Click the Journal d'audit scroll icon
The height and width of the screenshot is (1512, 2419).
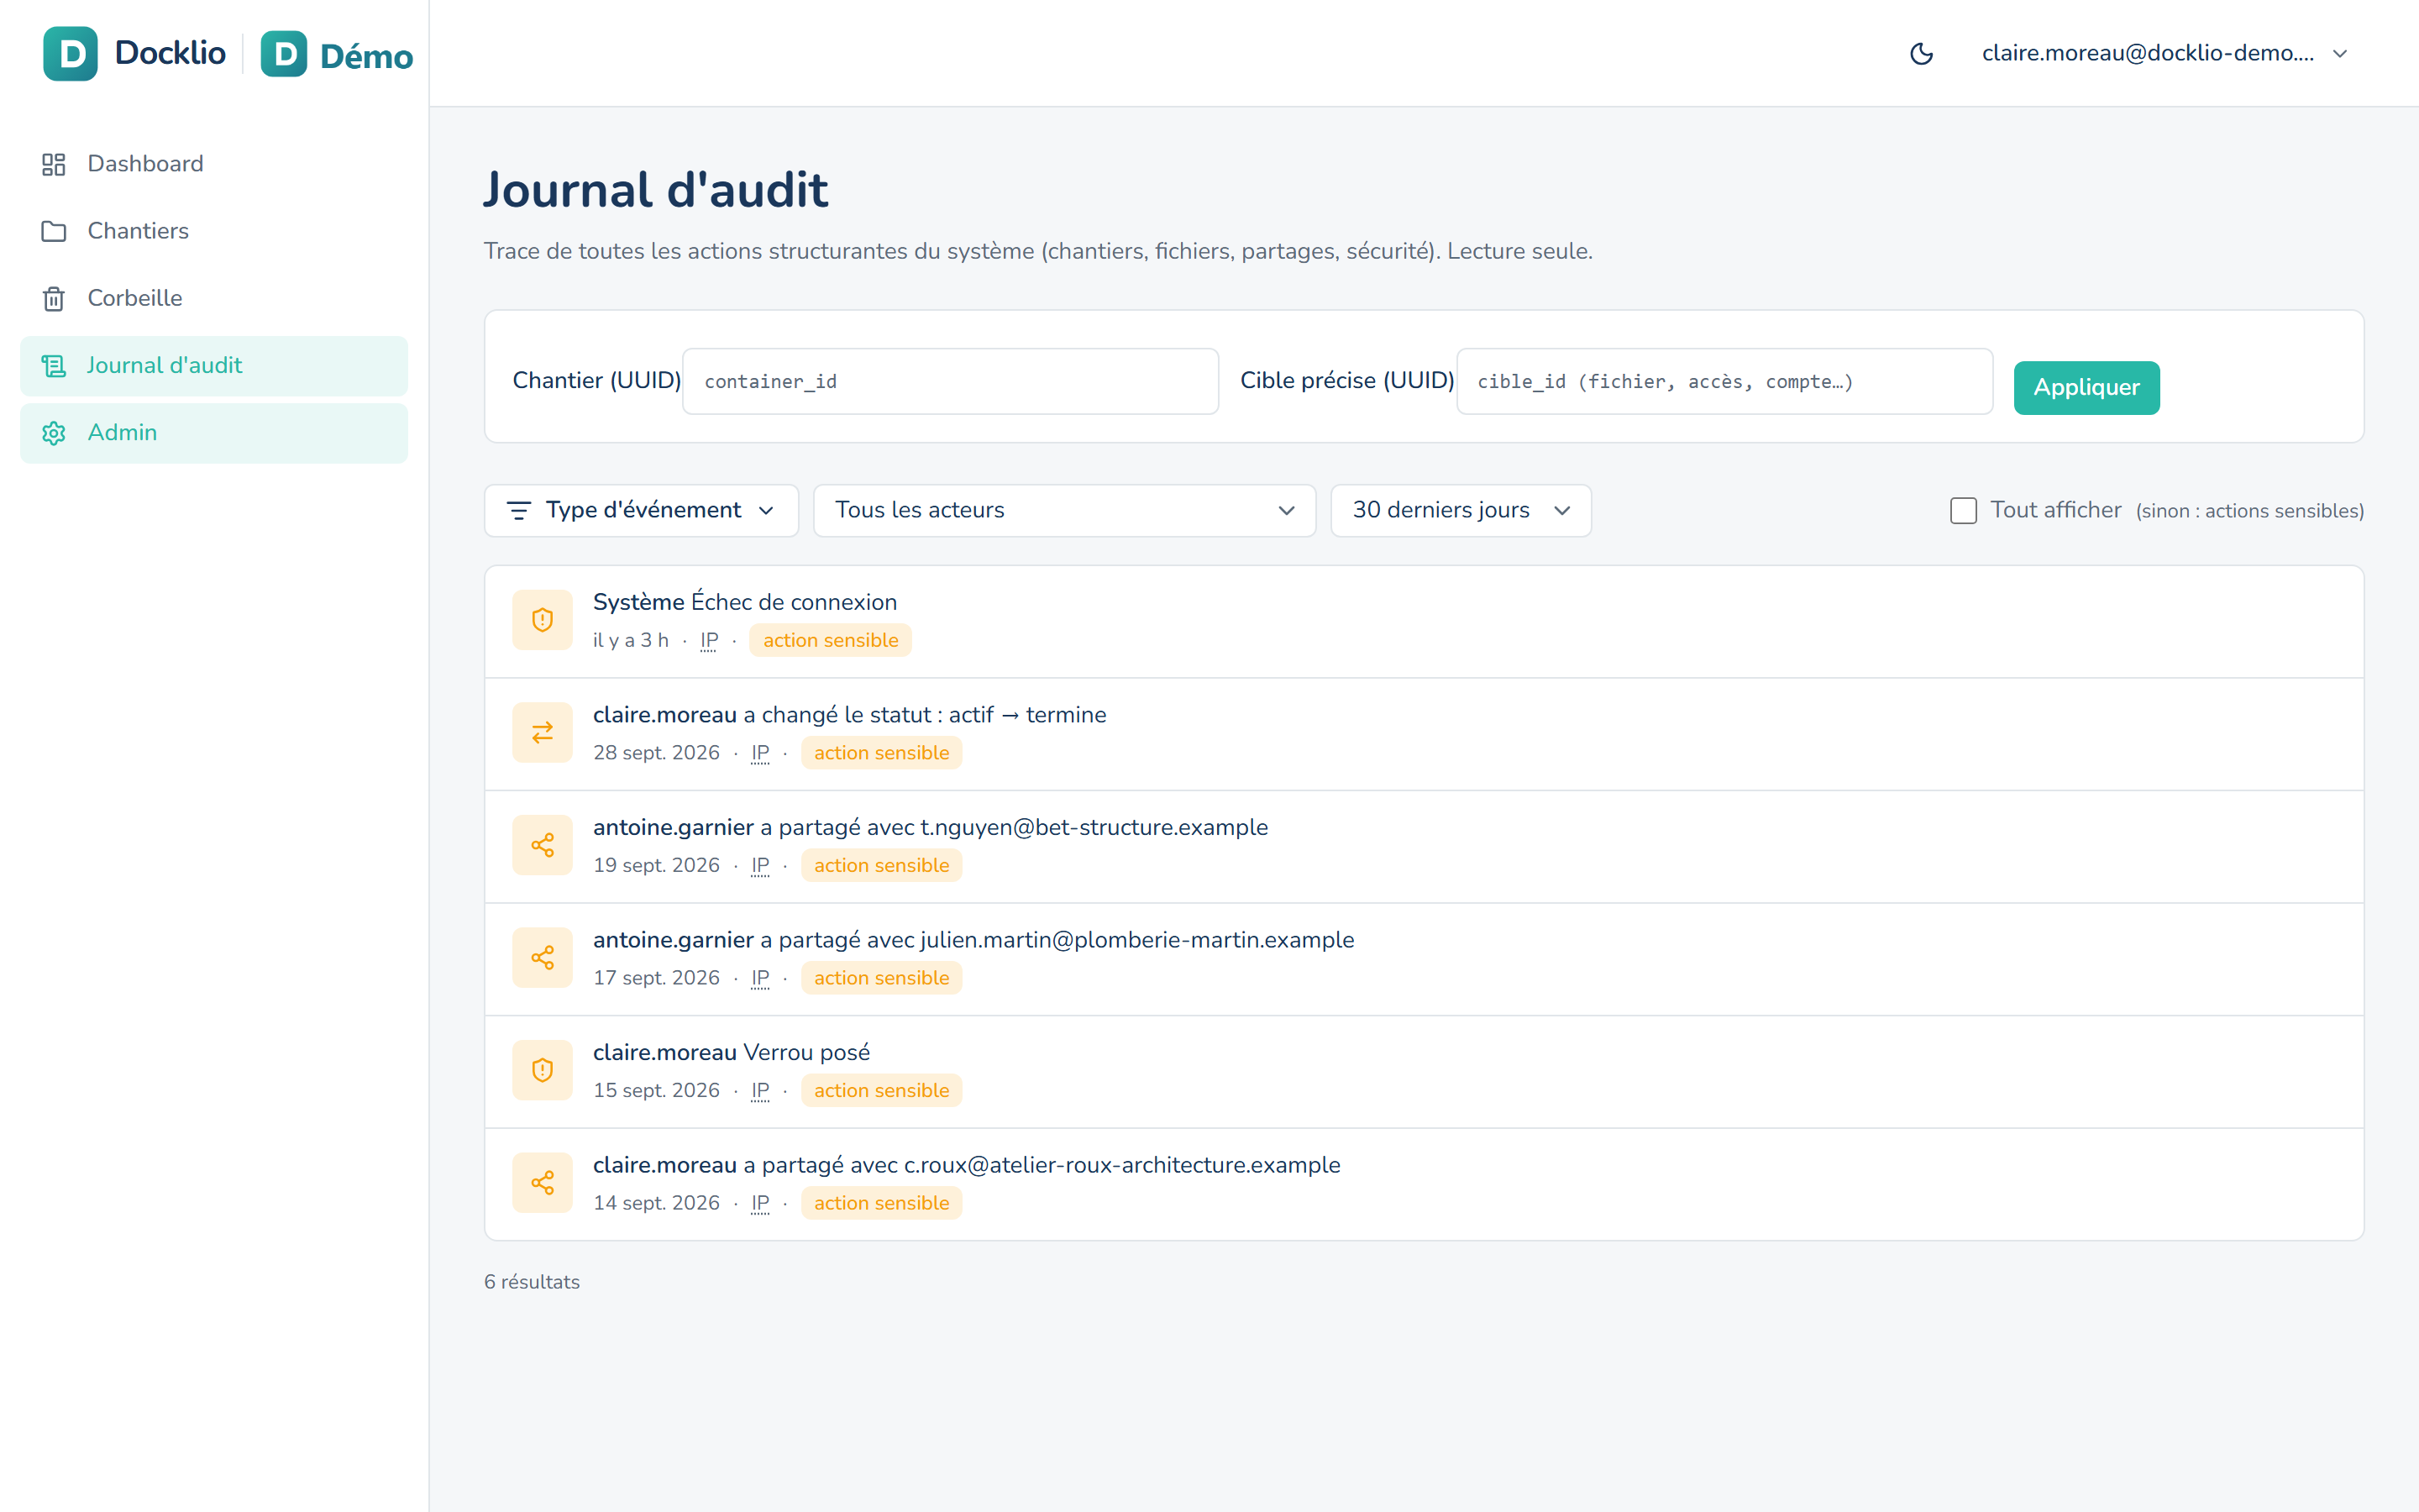[54, 366]
